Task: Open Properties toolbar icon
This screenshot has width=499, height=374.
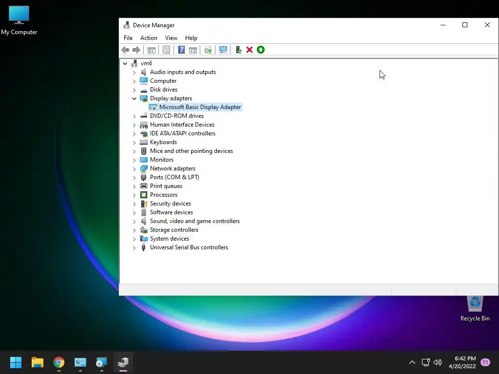Action: 166,50
